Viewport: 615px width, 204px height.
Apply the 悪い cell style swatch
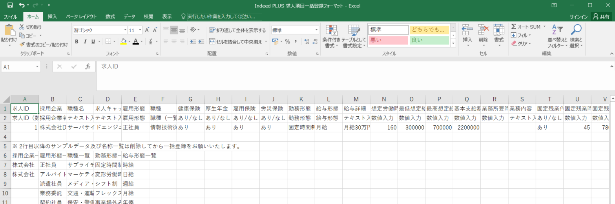point(388,40)
